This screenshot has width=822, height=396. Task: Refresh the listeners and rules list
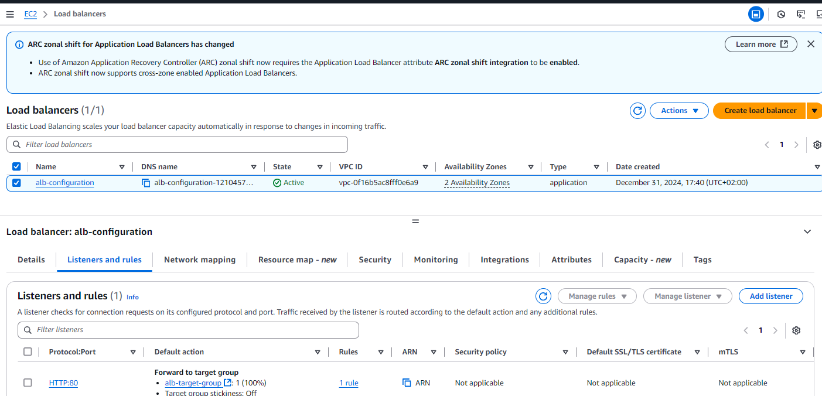(x=543, y=296)
